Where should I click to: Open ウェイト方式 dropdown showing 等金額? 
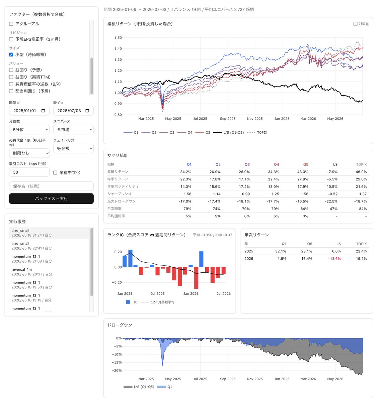73,148
